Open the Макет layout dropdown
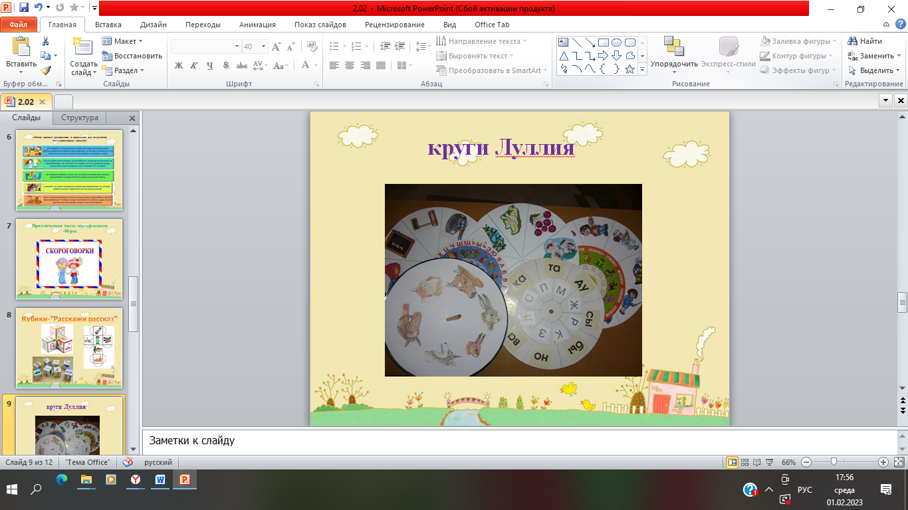 (122, 41)
